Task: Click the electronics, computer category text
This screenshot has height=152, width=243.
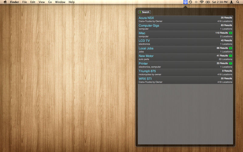Action: 150,67
